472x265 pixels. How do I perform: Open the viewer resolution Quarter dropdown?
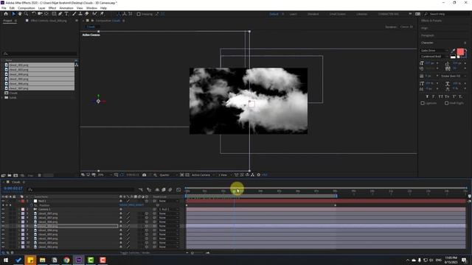coord(168,175)
